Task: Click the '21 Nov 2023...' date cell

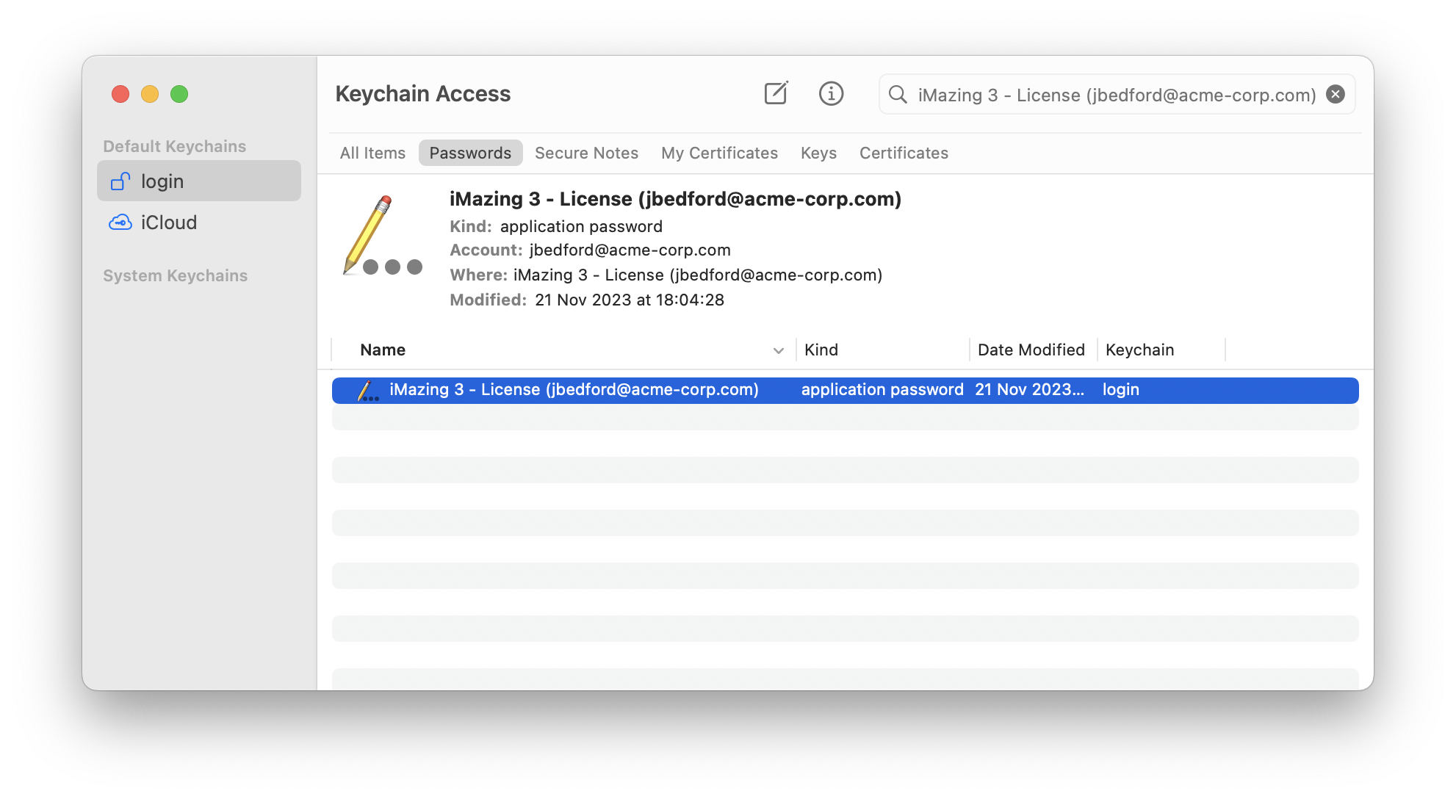Action: [x=1029, y=390]
